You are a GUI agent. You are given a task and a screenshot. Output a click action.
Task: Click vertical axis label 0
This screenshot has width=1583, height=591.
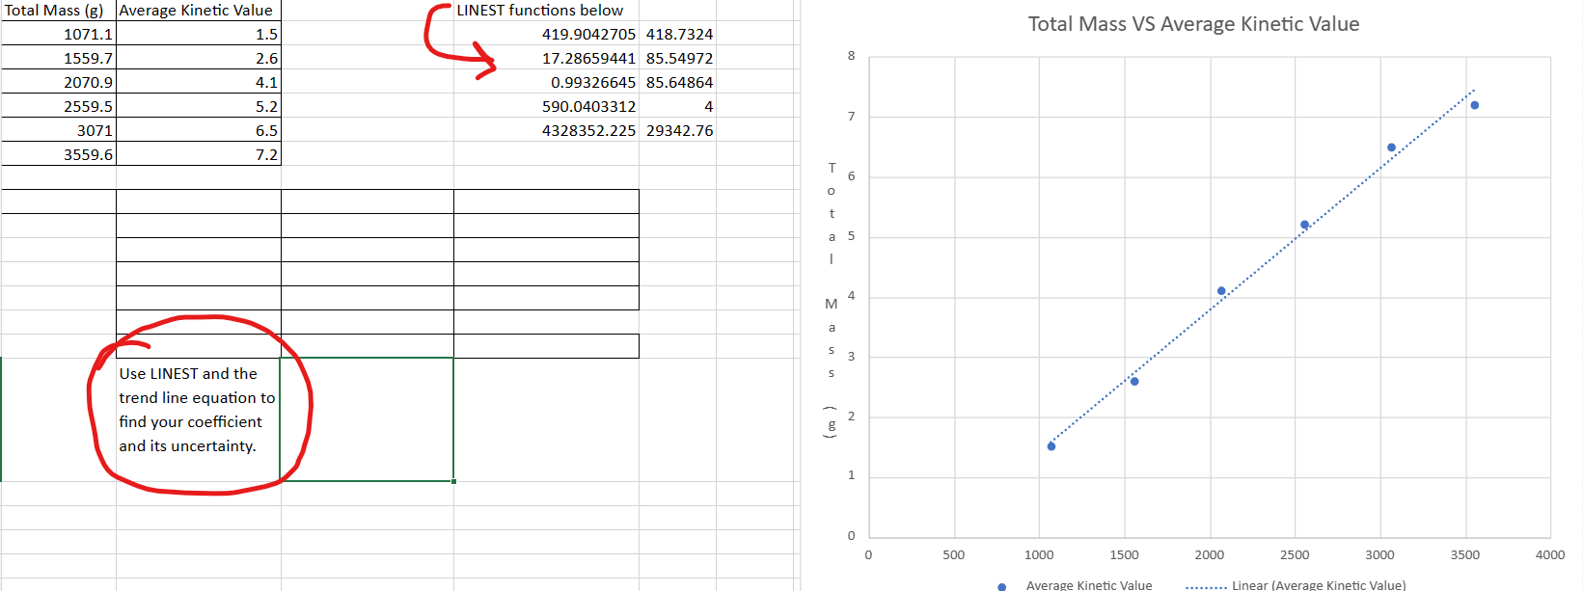click(851, 535)
